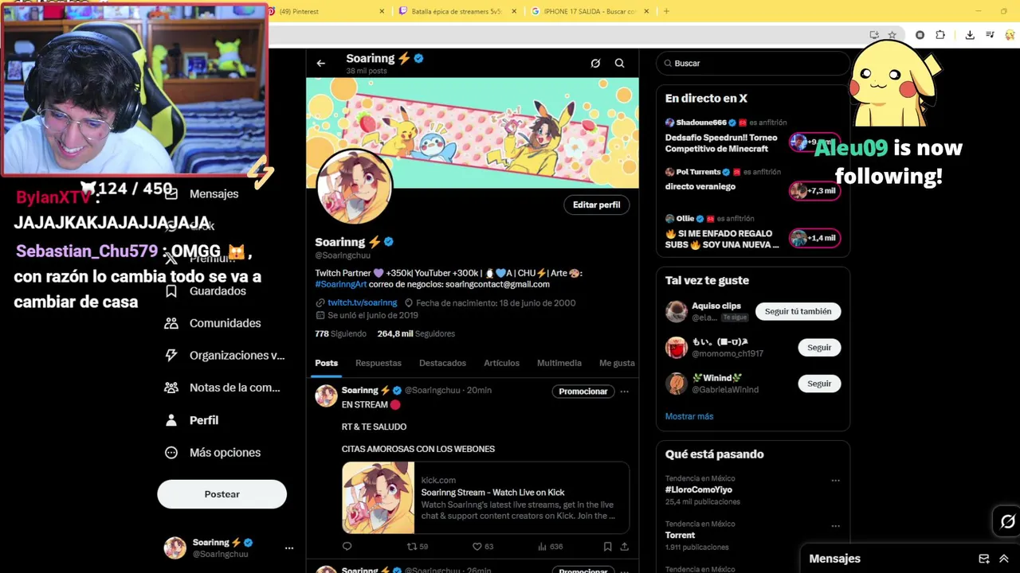Like the EN STREAM post with 63 likes
1020x573 pixels.
[x=483, y=546]
